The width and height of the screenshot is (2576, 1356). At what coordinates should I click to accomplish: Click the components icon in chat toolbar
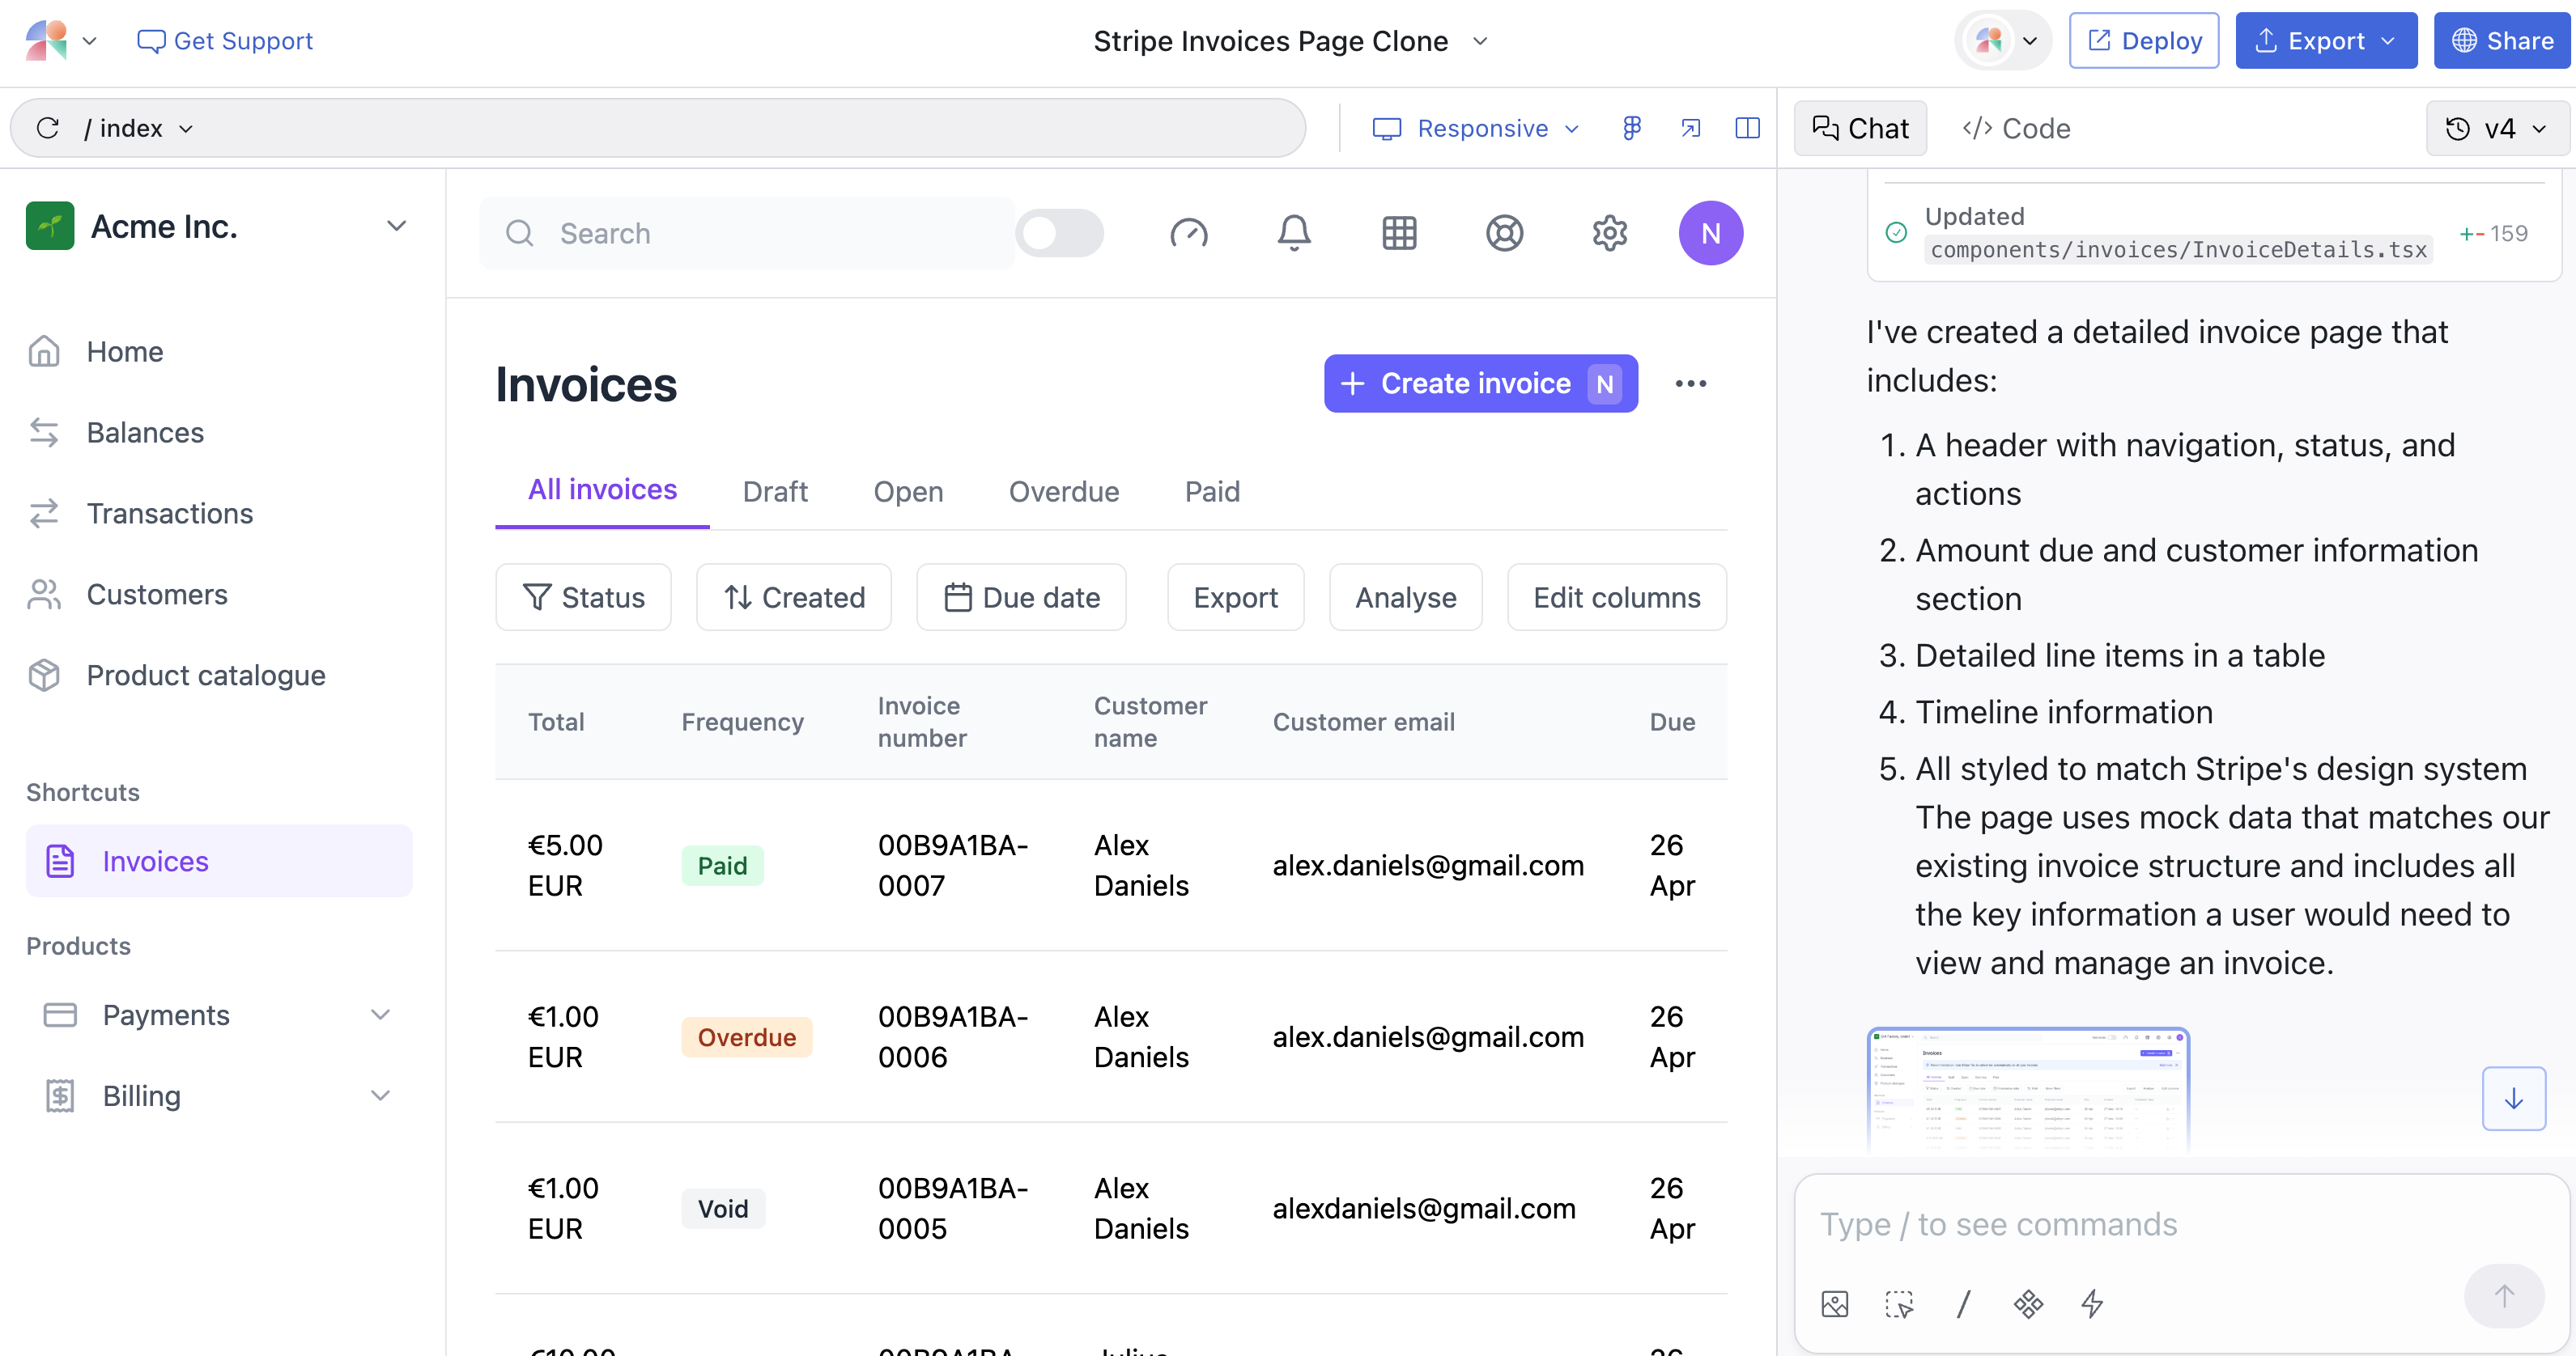pyautogui.click(x=2028, y=1303)
